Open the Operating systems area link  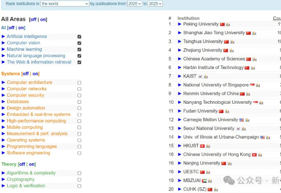(26, 140)
